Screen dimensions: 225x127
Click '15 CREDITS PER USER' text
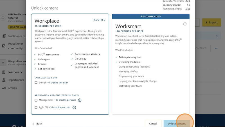(x=48, y=26)
